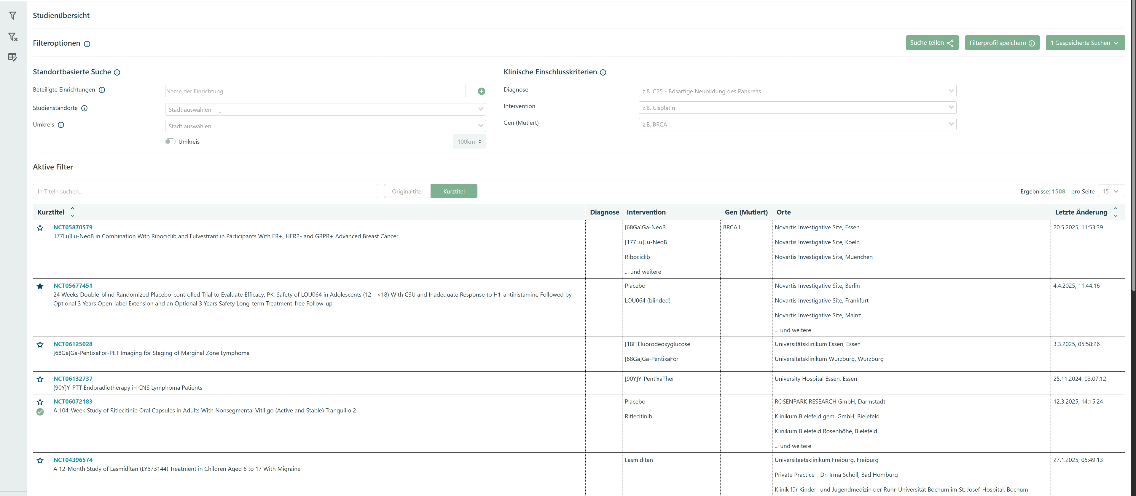The image size is (1136, 496).
Task: Click Universitätsklinikum Würzburg location
Action: pyautogui.click(x=829, y=359)
